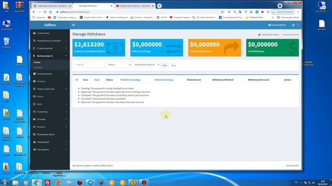Open the Список для чтения reading list
The image size is (332, 186).
[x=288, y=18]
